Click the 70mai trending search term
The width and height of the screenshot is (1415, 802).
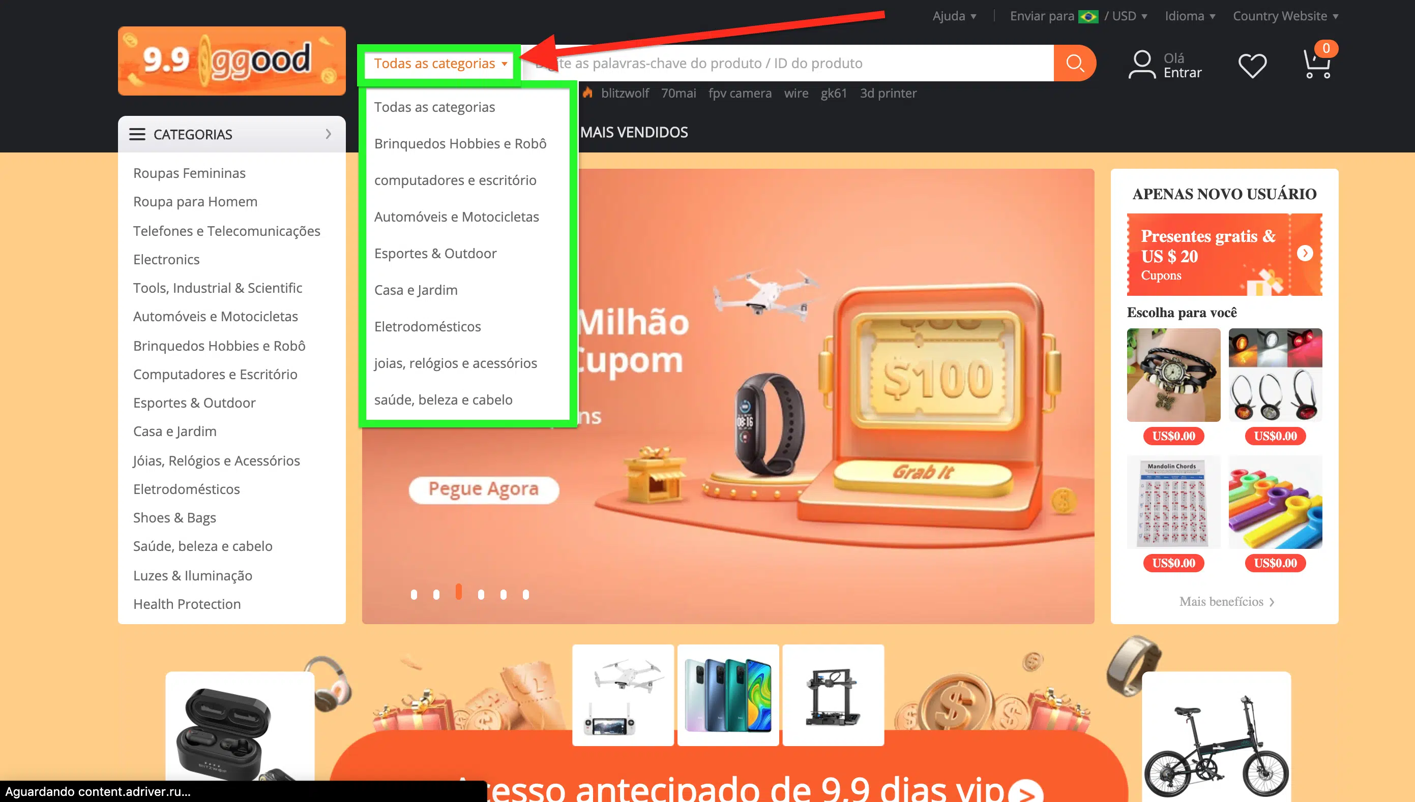678,93
